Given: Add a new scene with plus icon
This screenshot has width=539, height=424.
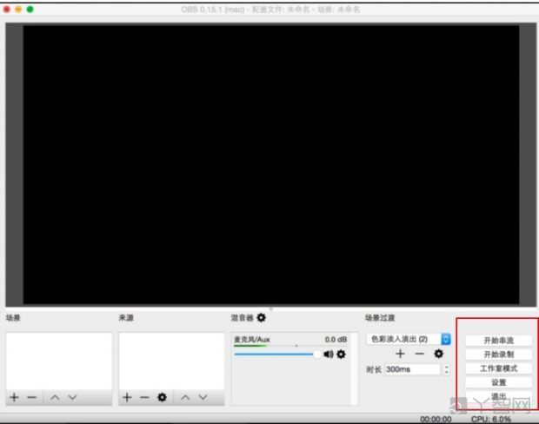Looking at the screenshot, I should click(15, 398).
